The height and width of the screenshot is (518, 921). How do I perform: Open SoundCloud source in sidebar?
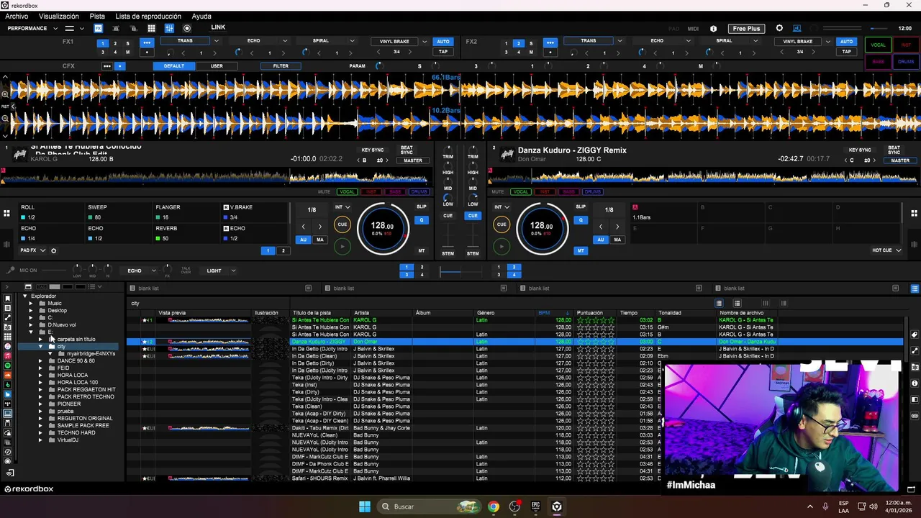(x=8, y=376)
